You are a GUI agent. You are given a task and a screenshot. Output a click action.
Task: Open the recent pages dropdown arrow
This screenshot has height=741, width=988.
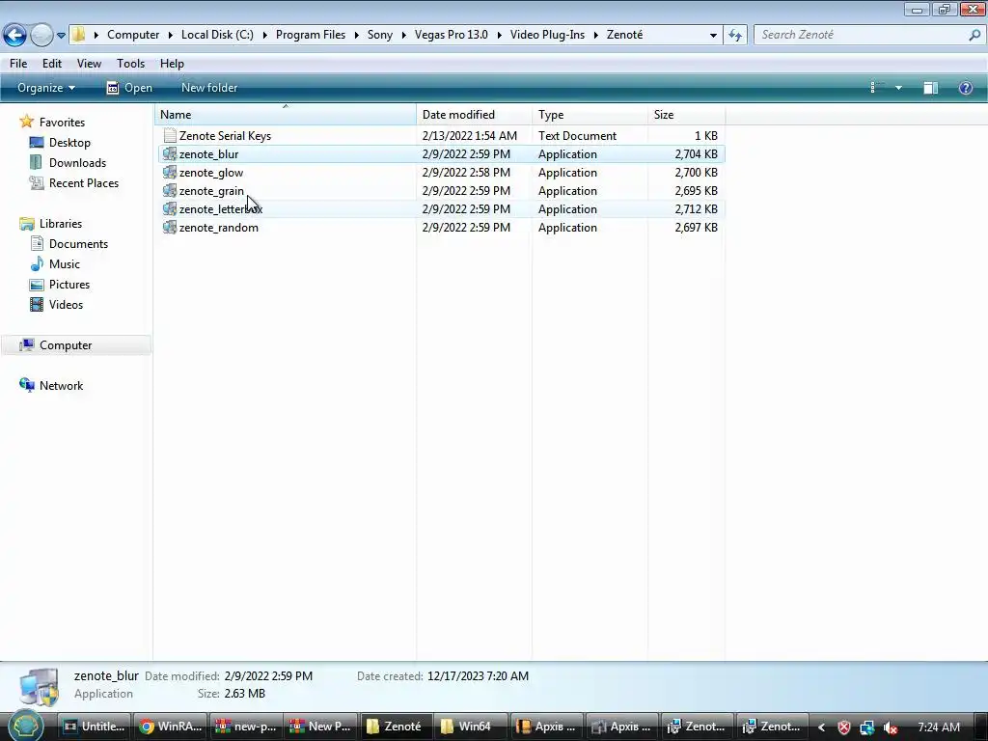pyautogui.click(x=61, y=36)
